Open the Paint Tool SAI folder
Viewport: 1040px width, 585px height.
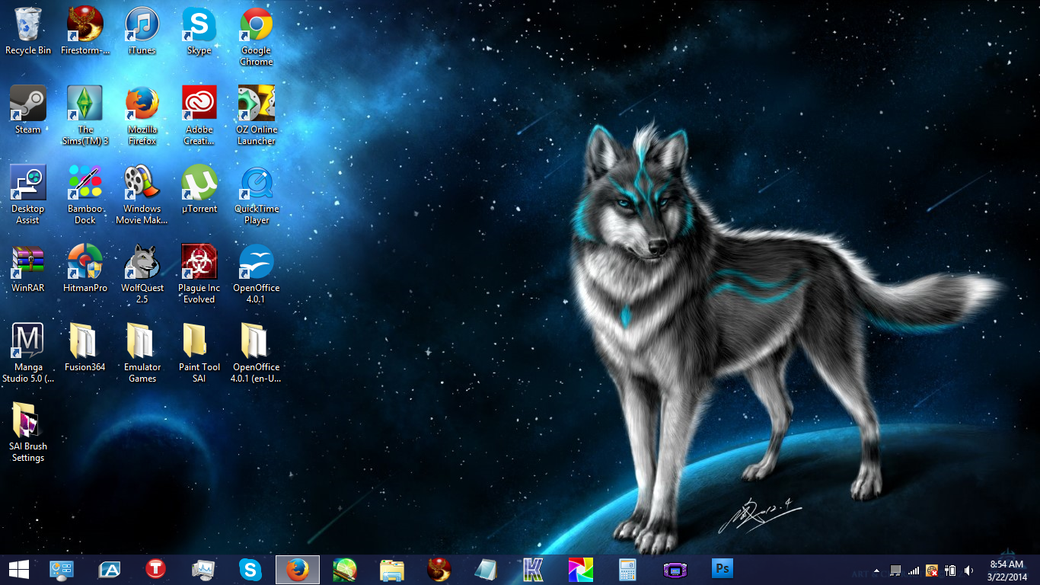coord(199,342)
